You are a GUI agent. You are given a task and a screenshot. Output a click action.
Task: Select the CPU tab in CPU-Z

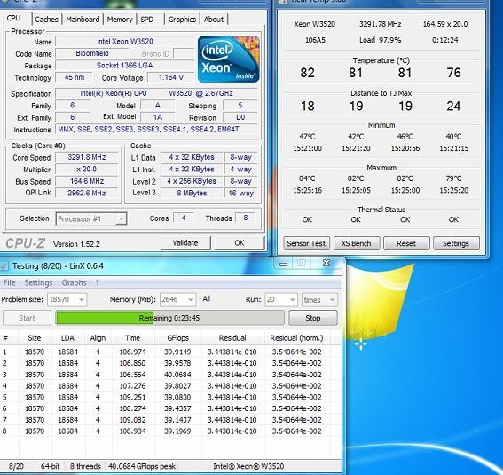click(x=13, y=18)
